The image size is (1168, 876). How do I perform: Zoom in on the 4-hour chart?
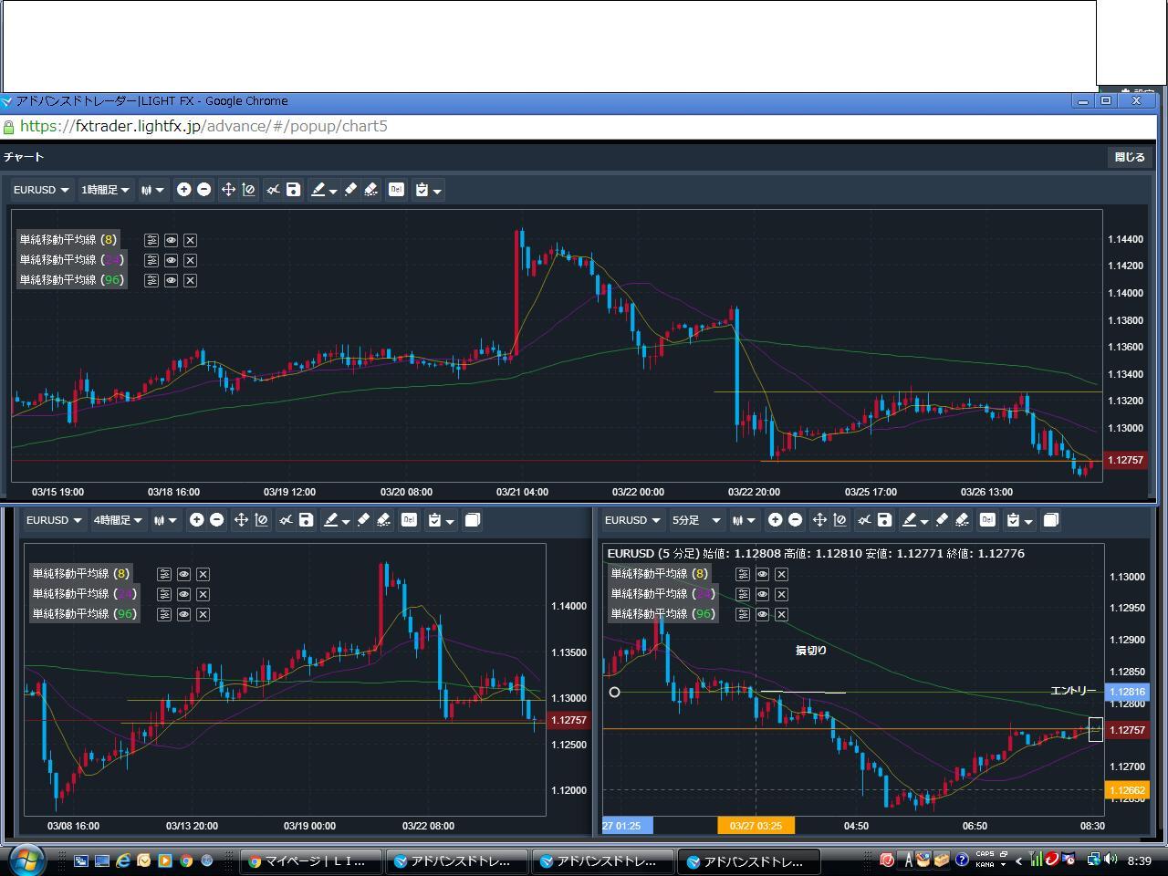[196, 520]
